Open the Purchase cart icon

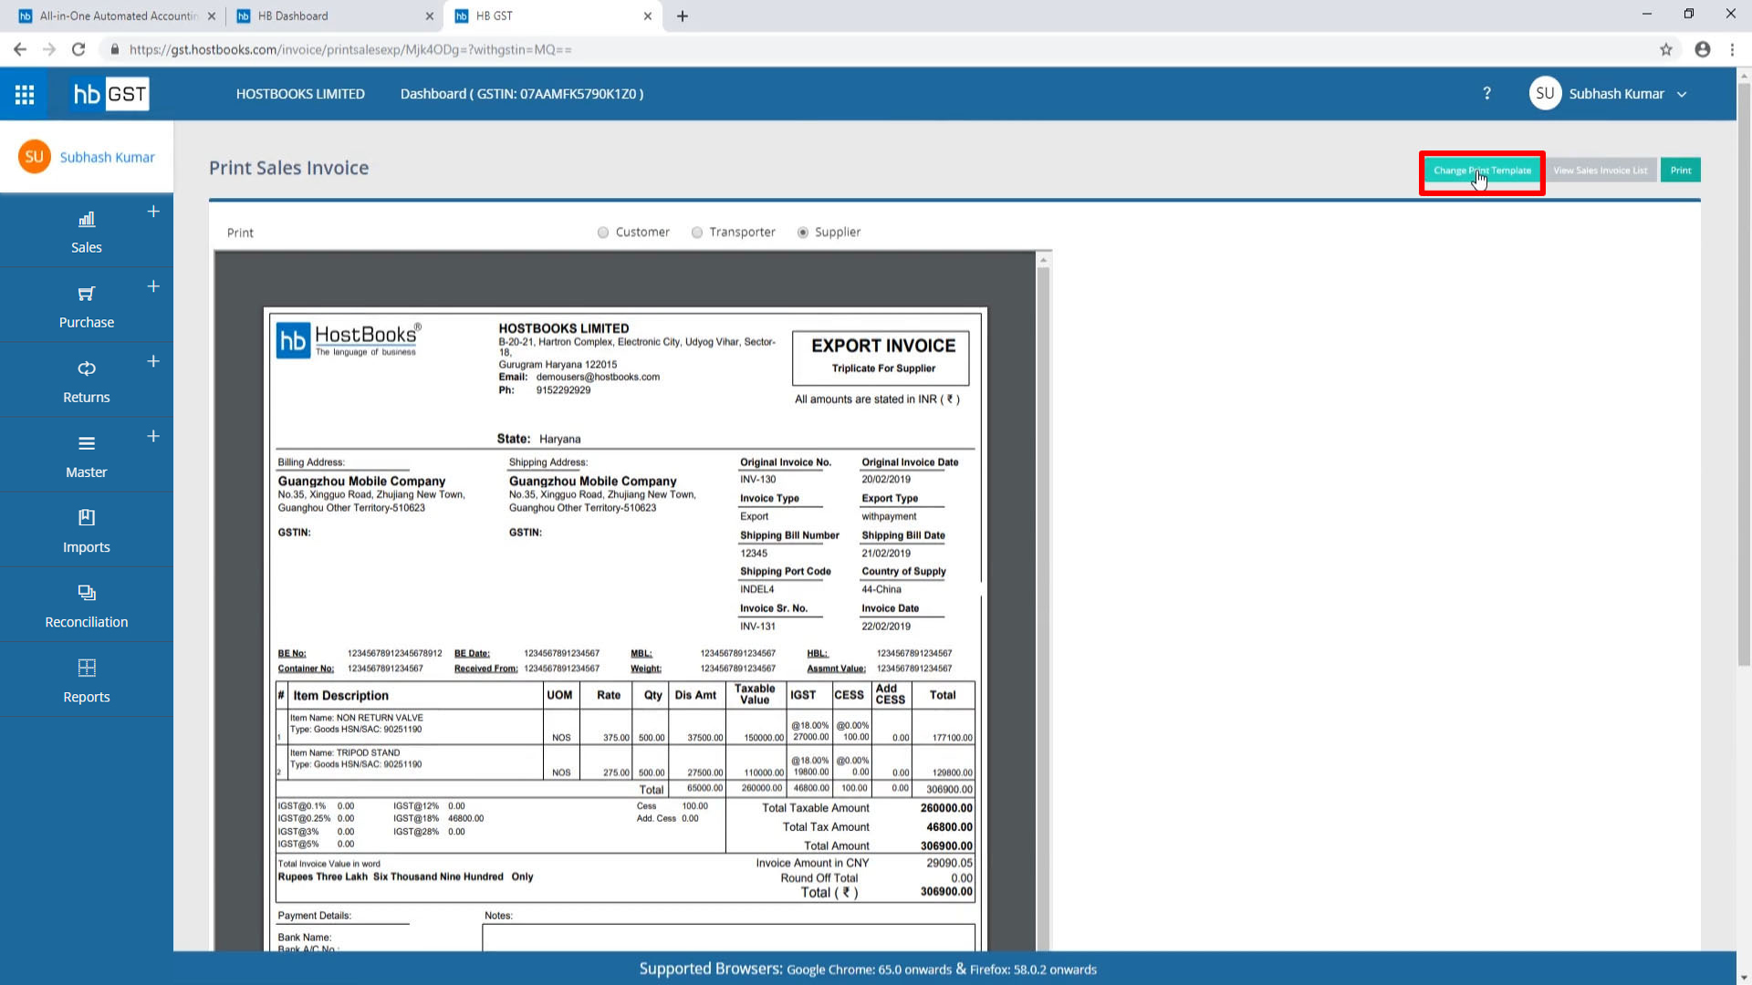(x=87, y=294)
